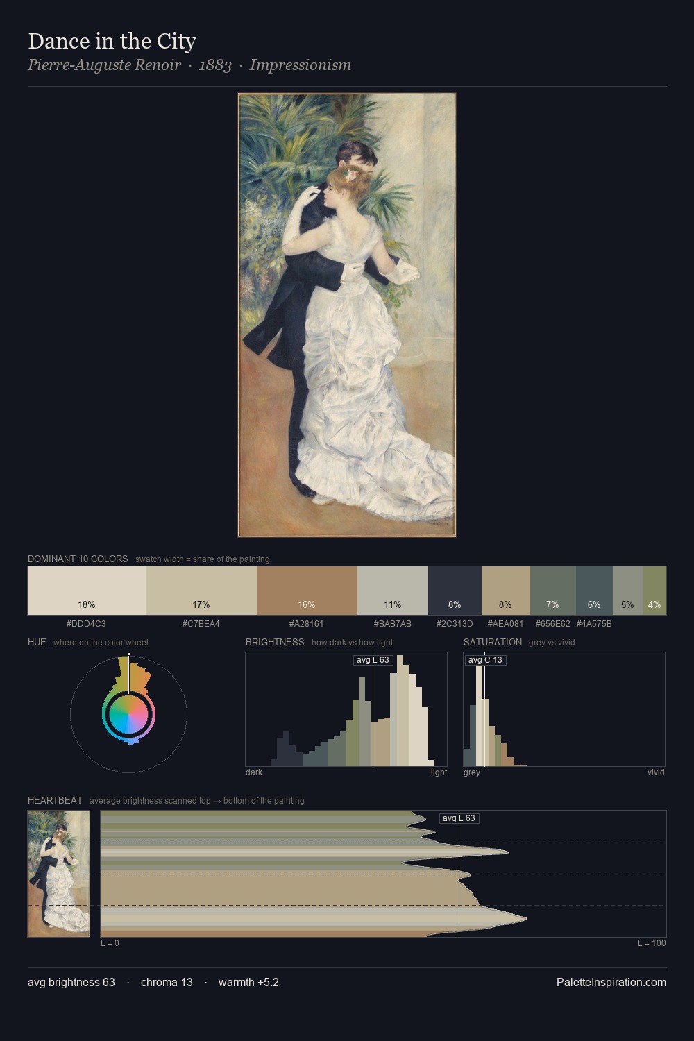This screenshot has width=694, height=1041.
Task: Click 'swatch width = share of the painting' caption
Action: (203, 559)
